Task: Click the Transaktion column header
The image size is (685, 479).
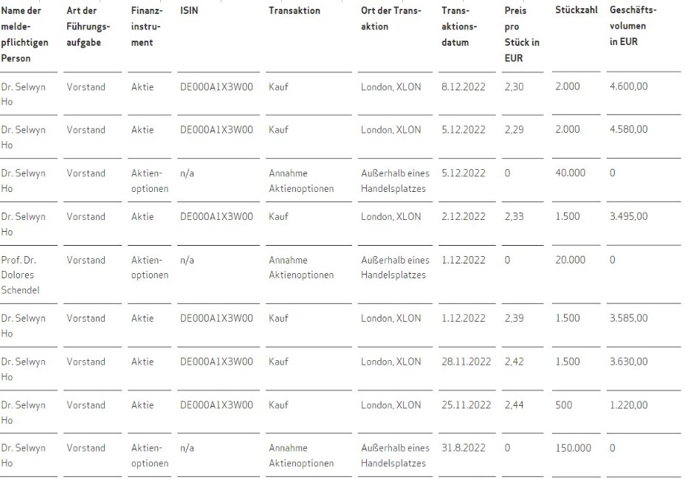Action: click(294, 11)
